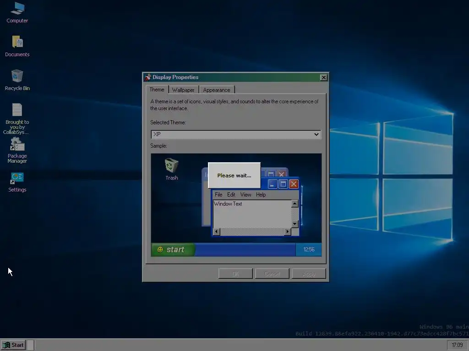Click minimize icon in sample preview window

point(272,184)
